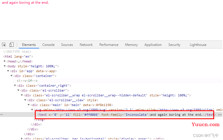Image resolution: width=223 pixels, height=140 pixels.
Task: Go to the Network tab
Action: point(86,45)
